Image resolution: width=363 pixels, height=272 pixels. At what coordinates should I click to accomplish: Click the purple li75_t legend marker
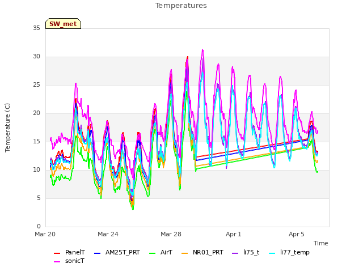(x=235, y=253)
